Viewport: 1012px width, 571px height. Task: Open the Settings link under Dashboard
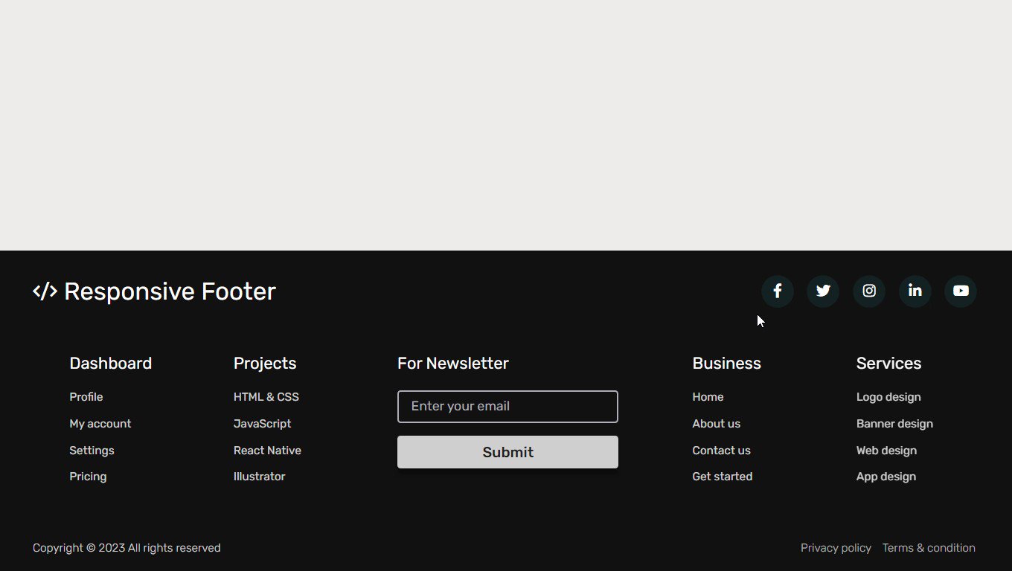point(92,451)
